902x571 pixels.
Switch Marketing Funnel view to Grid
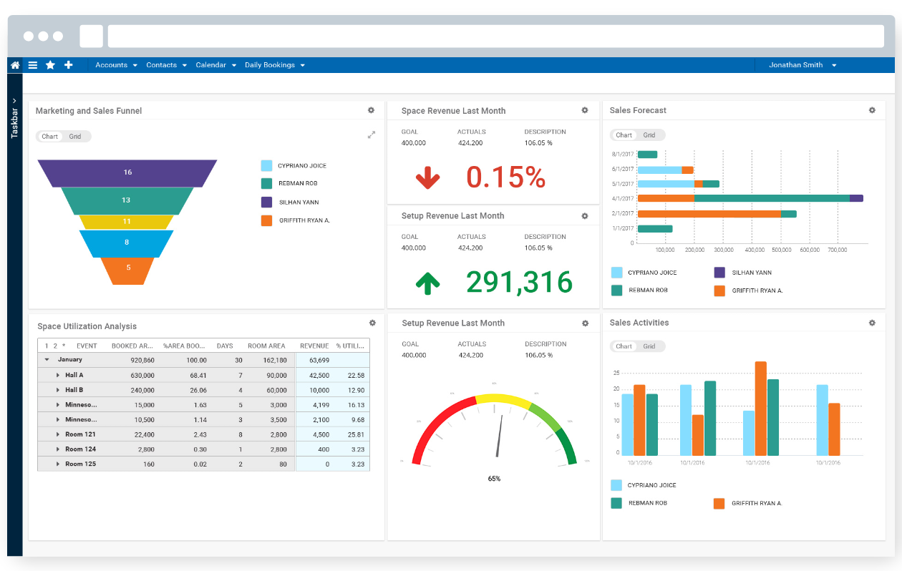(75, 137)
